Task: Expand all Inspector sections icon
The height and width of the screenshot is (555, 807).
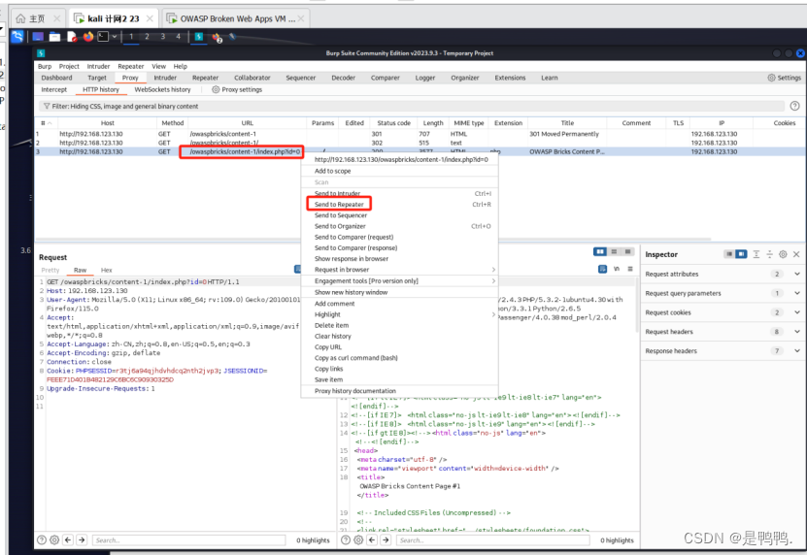Action: [757, 254]
